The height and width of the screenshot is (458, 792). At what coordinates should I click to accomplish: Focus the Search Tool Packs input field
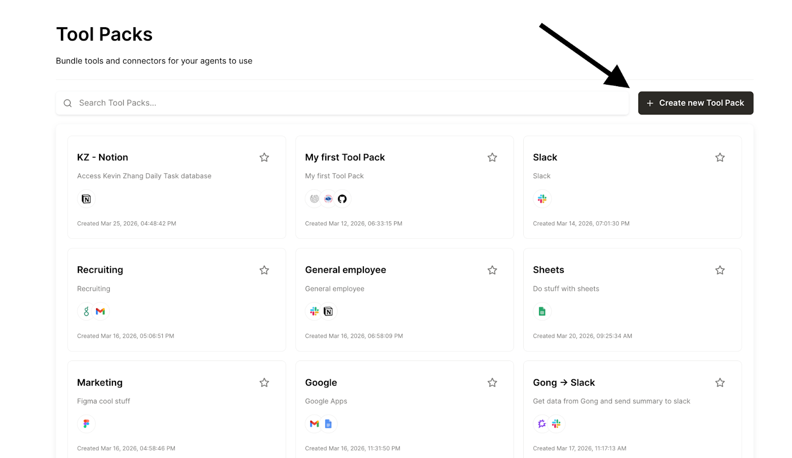342,103
